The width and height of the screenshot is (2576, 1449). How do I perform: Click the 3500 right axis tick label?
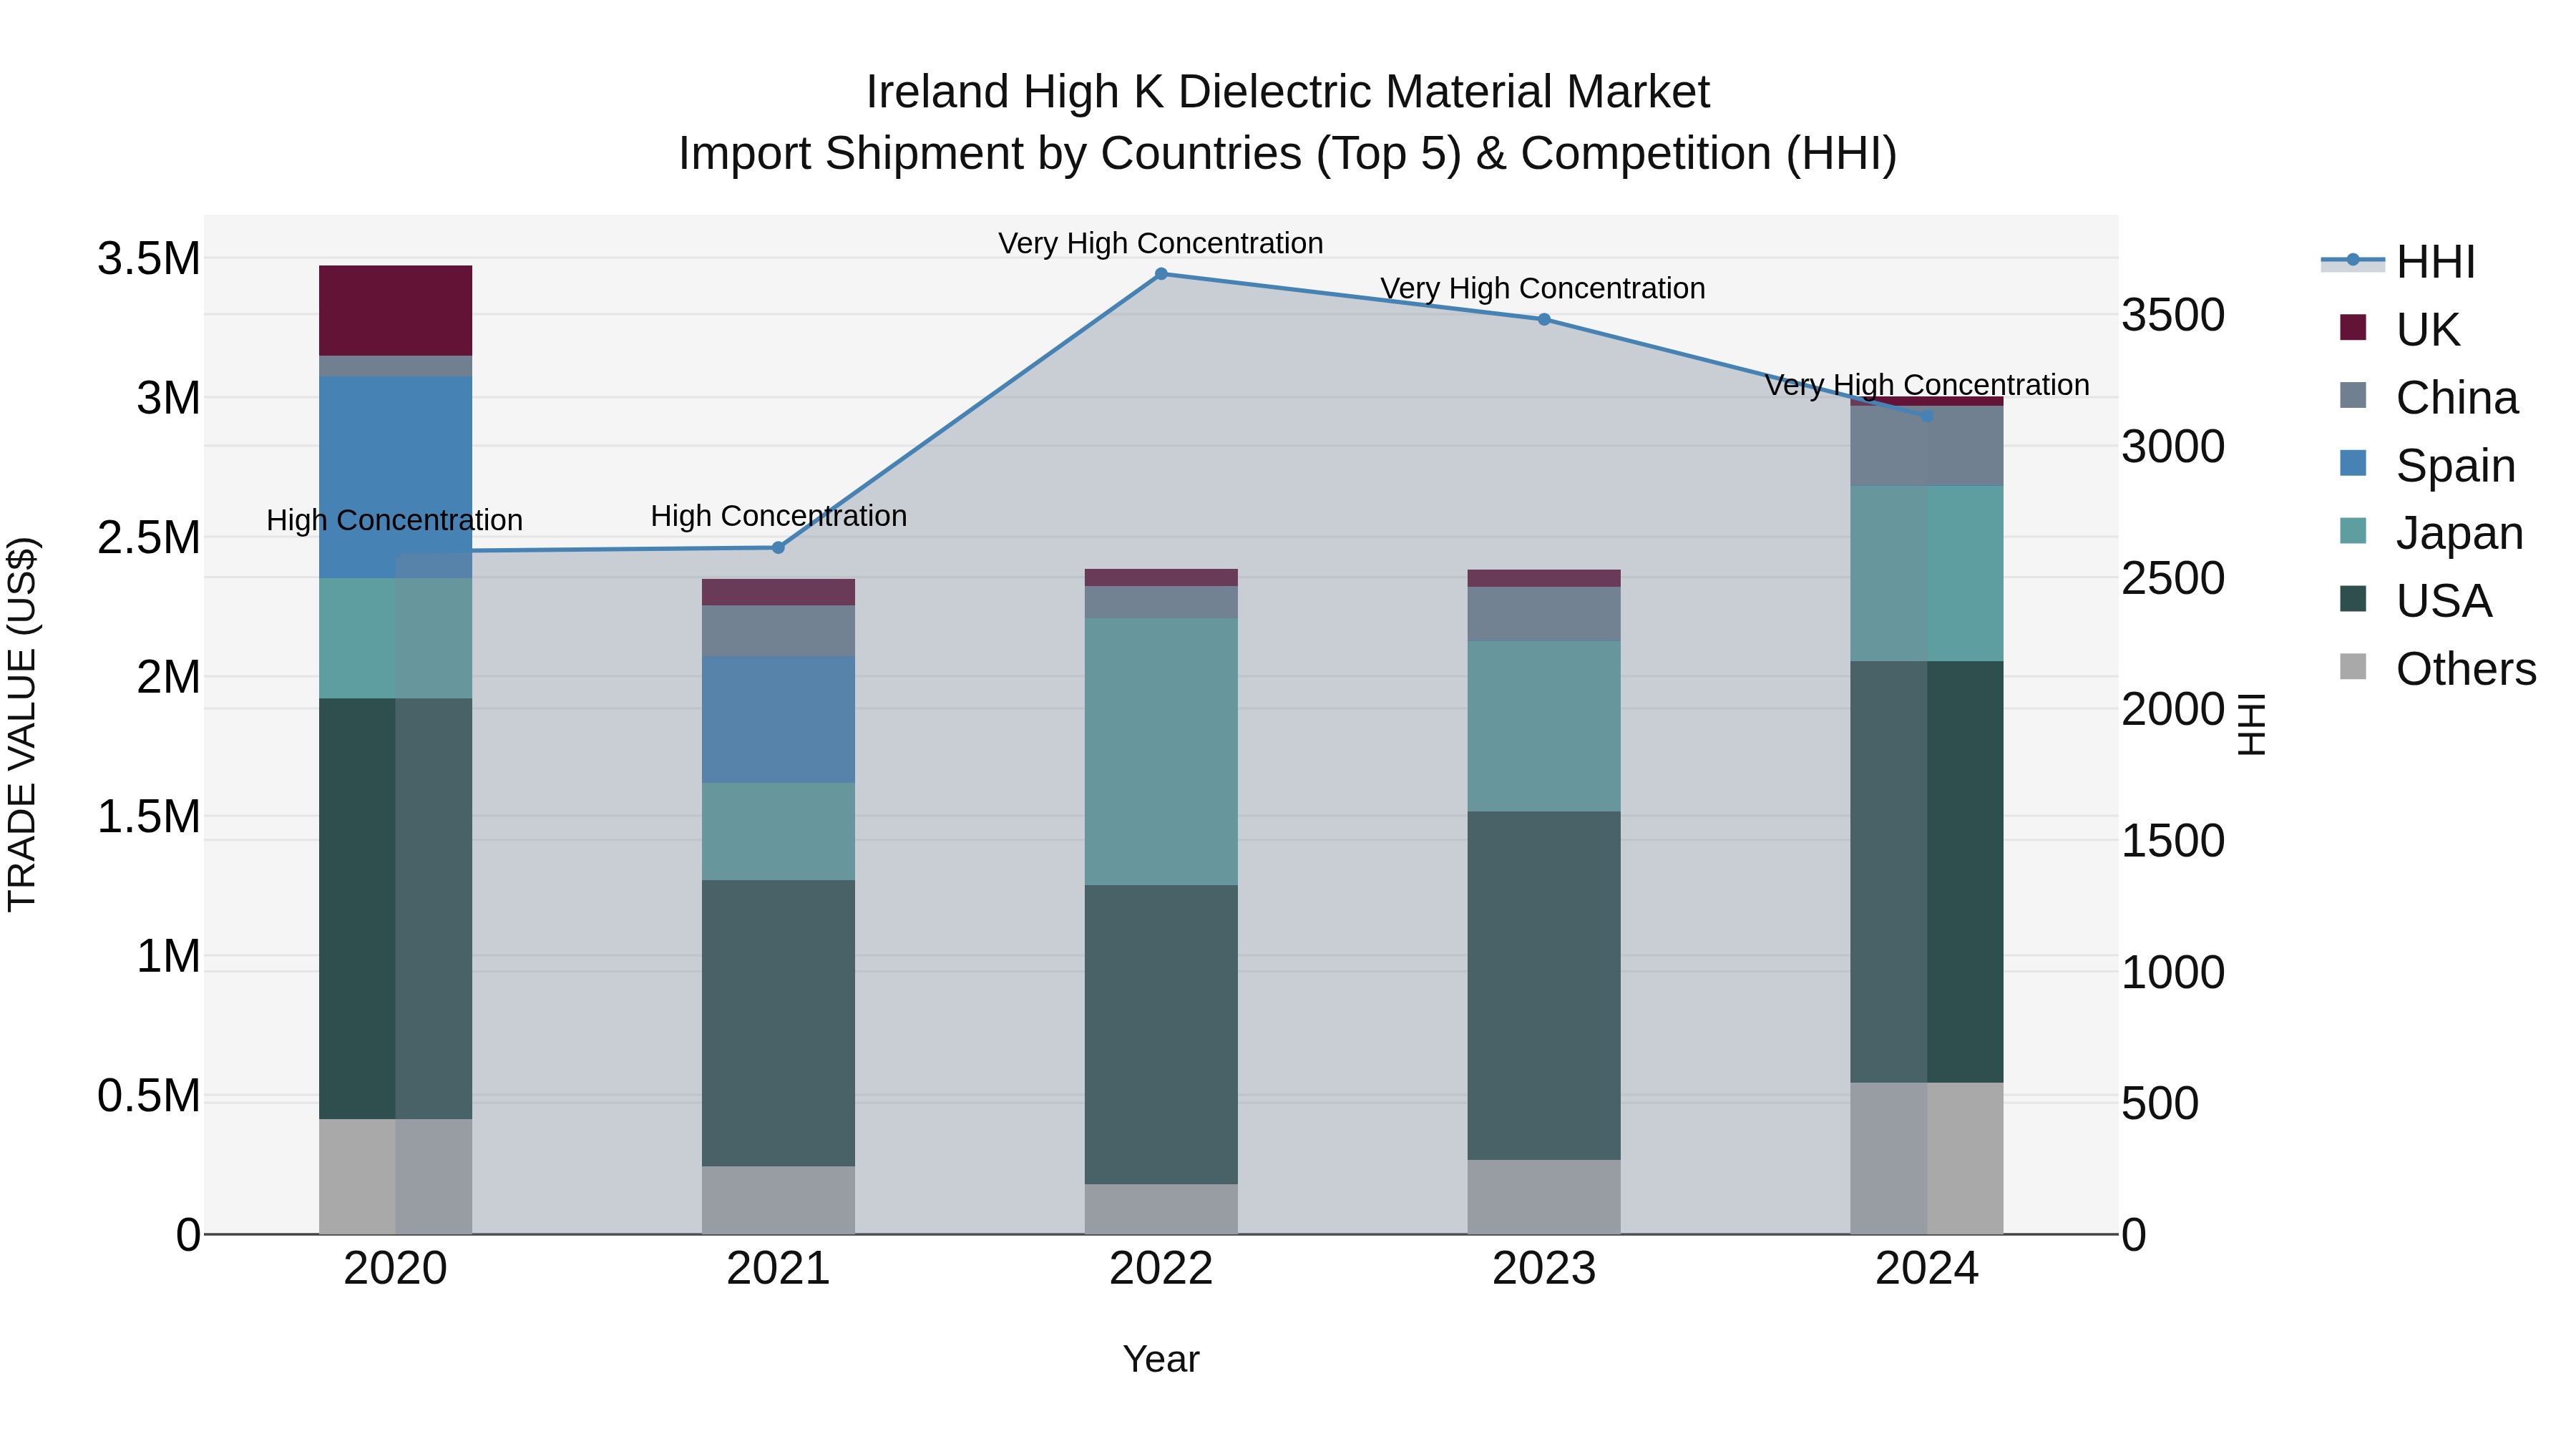pos(2174,315)
